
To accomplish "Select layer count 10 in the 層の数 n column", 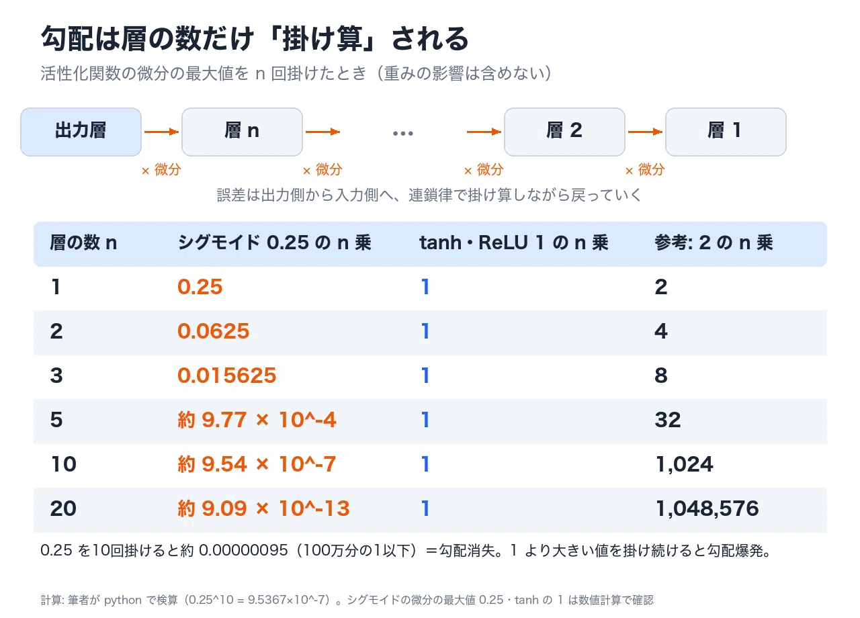I will tap(63, 464).
